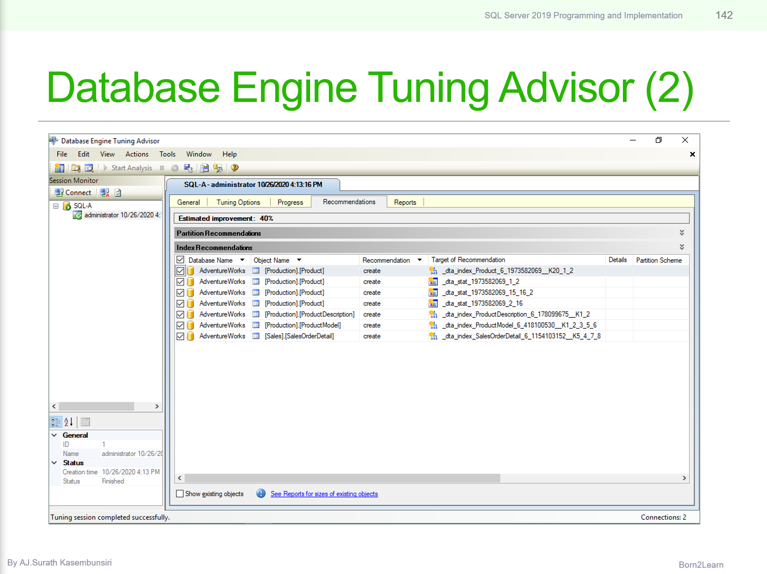The image size is (767, 574).
Task: Open a session file using the folder icon
Action: pyautogui.click(x=76, y=168)
